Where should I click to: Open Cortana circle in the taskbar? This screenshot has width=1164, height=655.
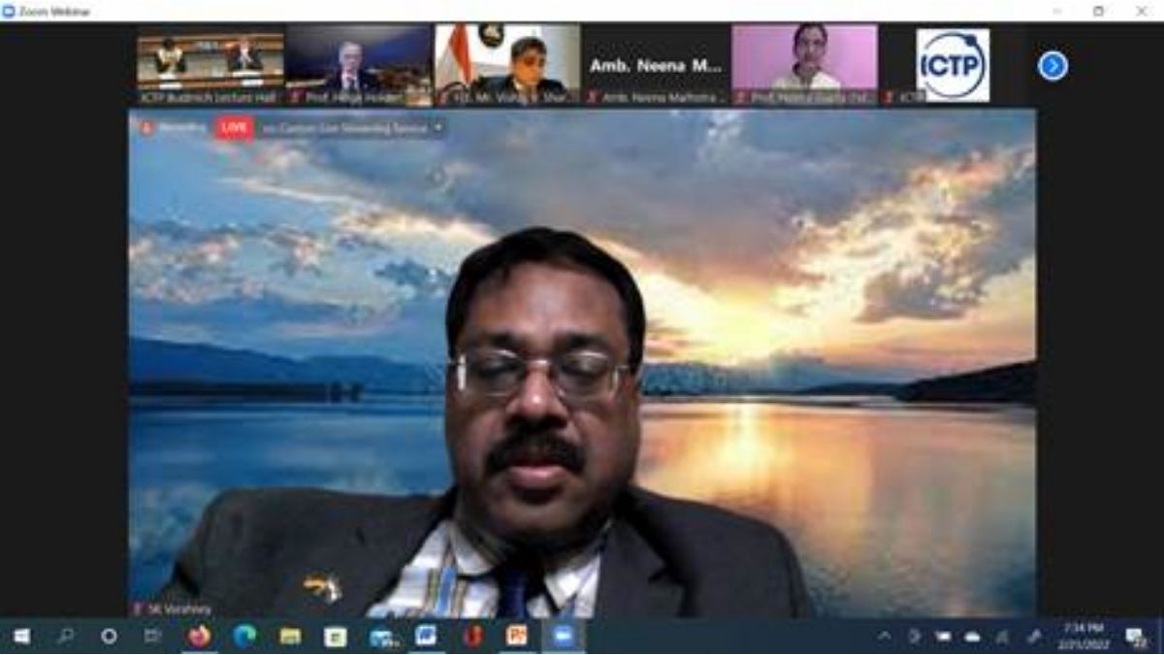pos(109,637)
